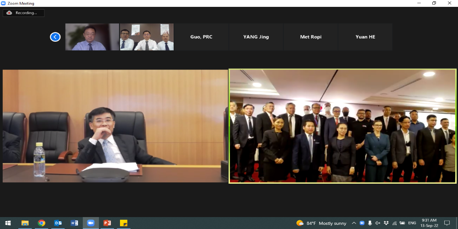
Task: Select the Yuan HE participant tile
Action: pyautogui.click(x=365, y=37)
